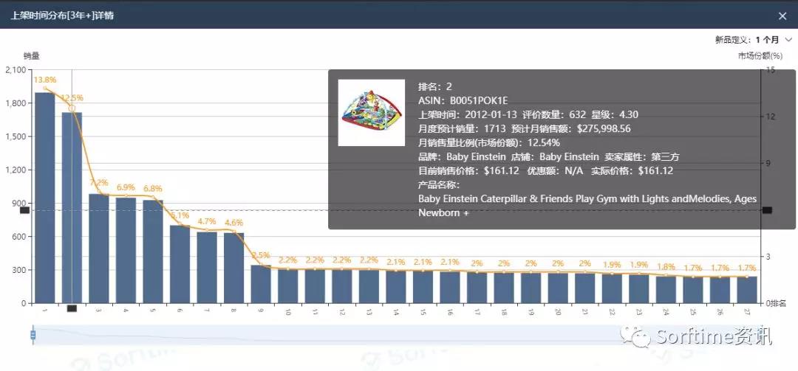798x371 pixels.
Task: Click the 2,100 y-axis value
Action: tap(16, 70)
